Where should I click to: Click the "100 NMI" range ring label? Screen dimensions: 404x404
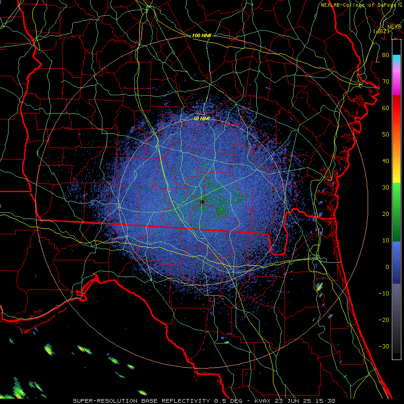click(202, 35)
